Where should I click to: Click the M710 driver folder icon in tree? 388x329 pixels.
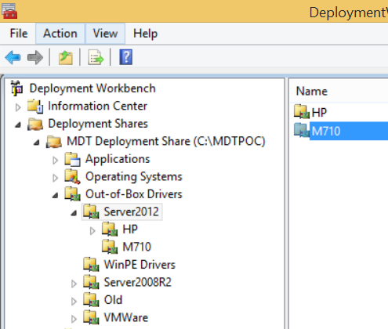pos(110,247)
